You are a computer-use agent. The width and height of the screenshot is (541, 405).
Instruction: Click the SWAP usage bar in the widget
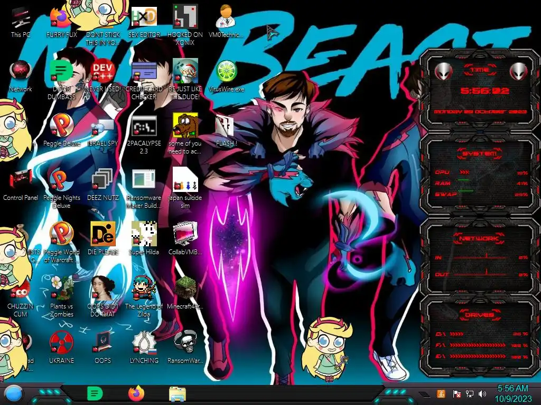466,191
